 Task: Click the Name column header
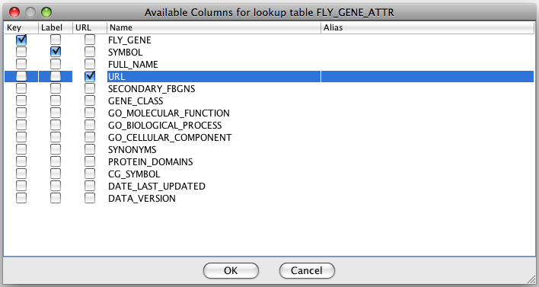(x=214, y=27)
